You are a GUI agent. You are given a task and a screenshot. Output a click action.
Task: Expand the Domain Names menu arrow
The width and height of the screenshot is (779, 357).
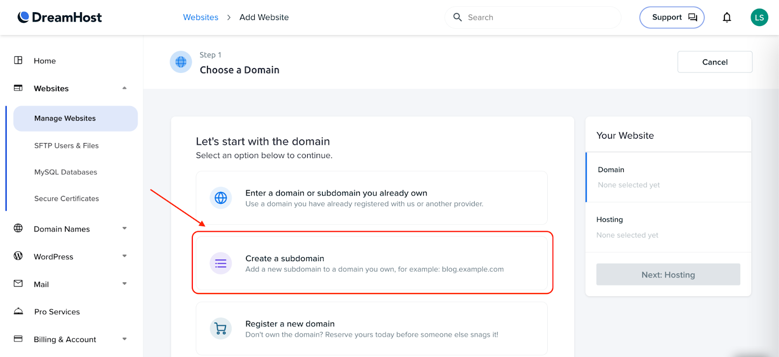click(x=125, y=229)
